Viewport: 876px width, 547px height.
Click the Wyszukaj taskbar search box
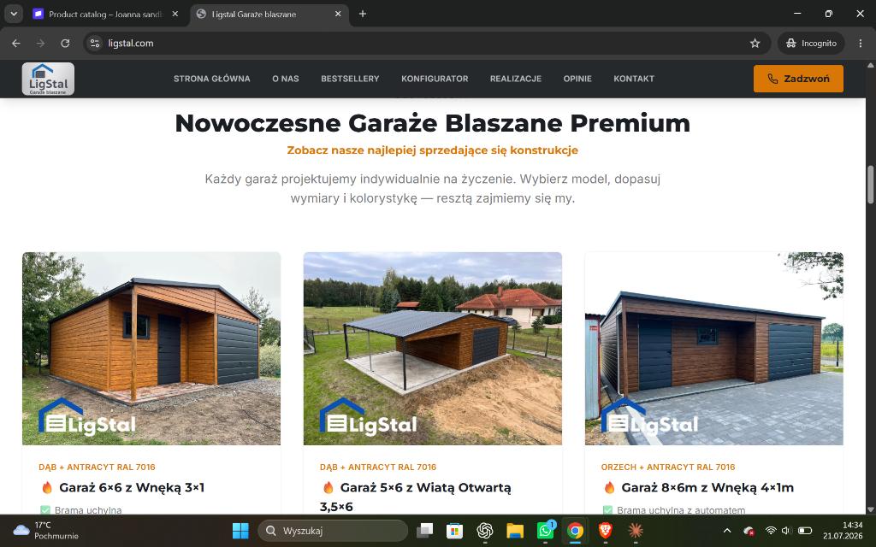tap(333, 530)
